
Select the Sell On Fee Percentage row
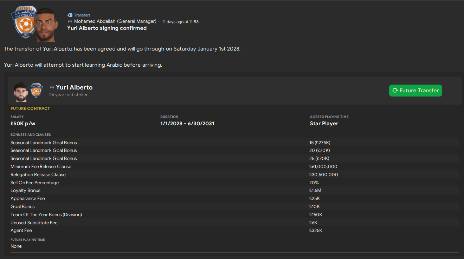coord(34,182)
